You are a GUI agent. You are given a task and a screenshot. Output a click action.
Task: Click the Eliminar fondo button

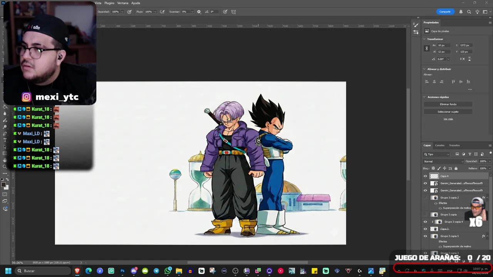point(448,104)
